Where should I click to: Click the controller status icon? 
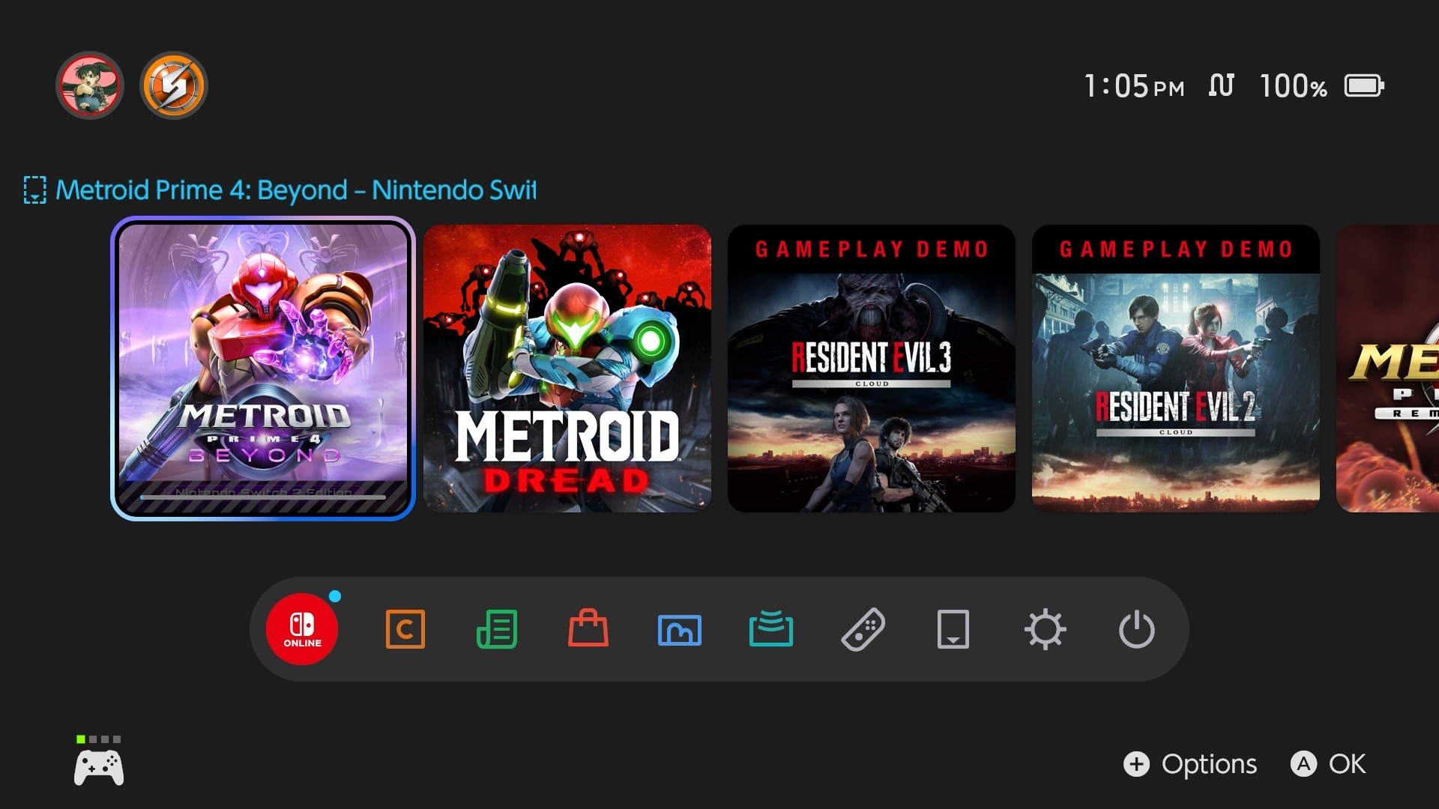pos(99,764)
